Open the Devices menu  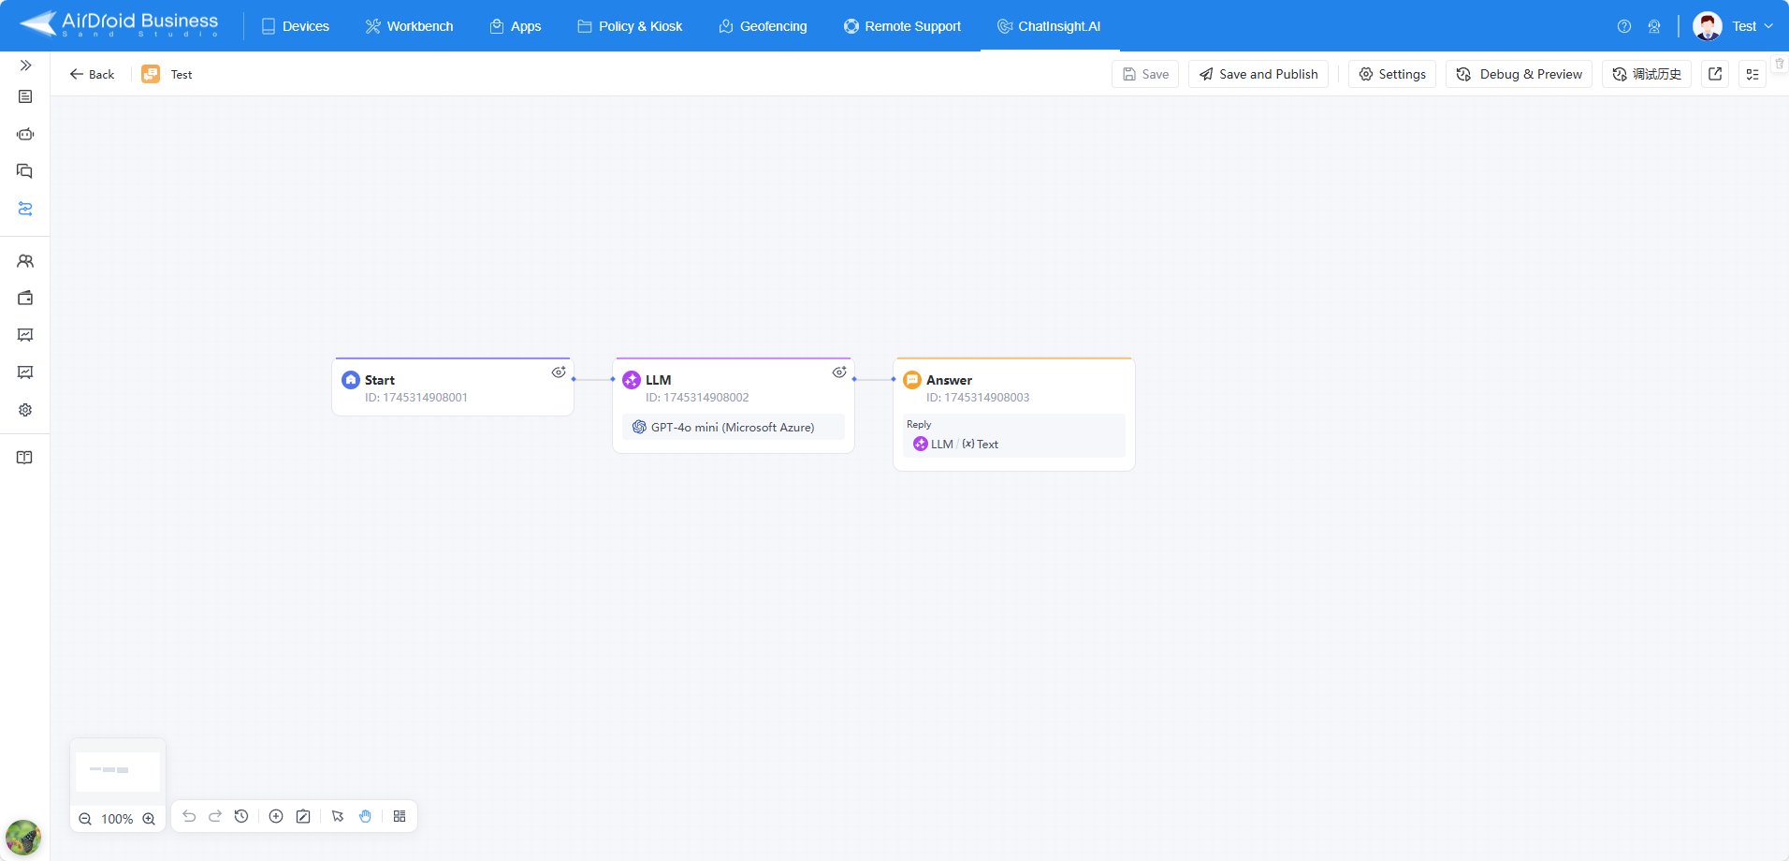point(295,26)
